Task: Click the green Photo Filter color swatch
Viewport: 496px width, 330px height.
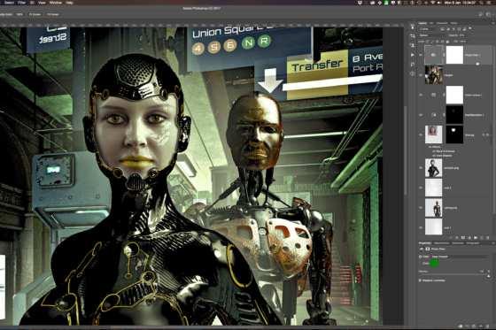Action: tap(434, 263)
